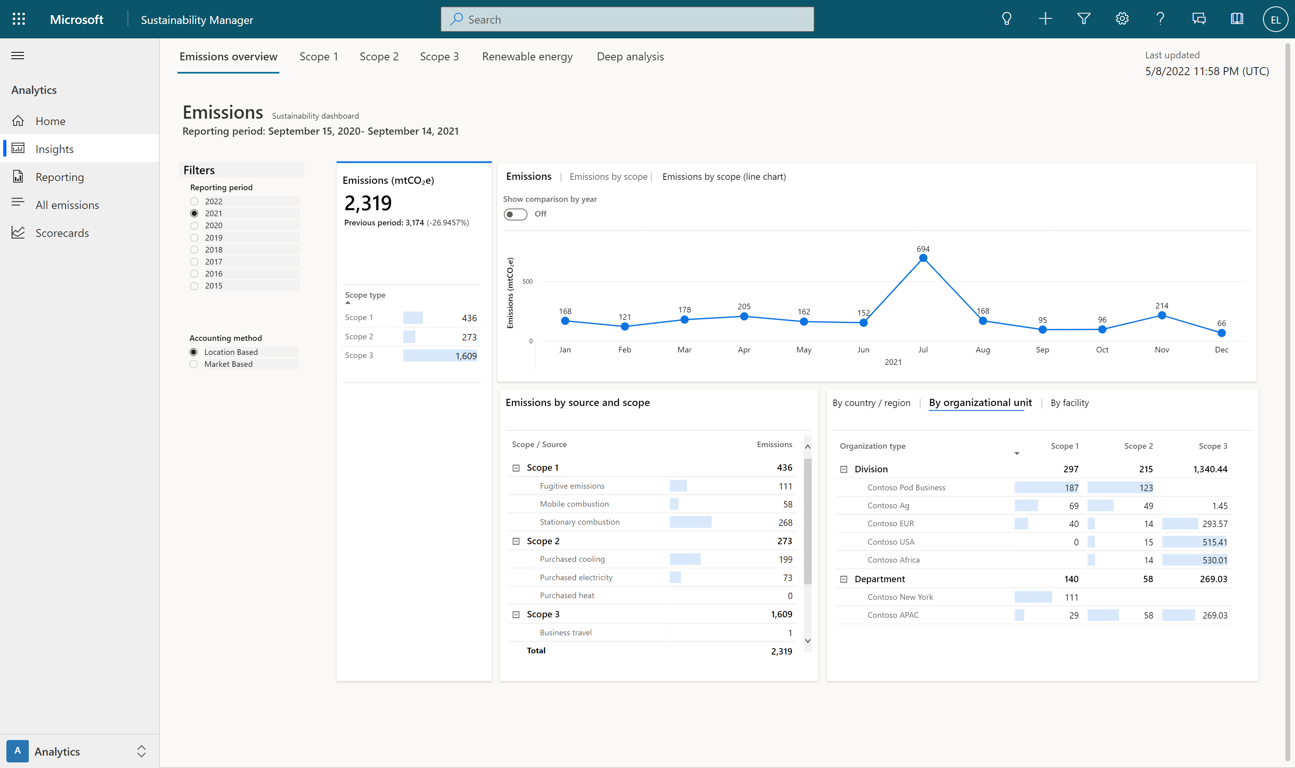Collapse the Division organization group

(844, 470)
